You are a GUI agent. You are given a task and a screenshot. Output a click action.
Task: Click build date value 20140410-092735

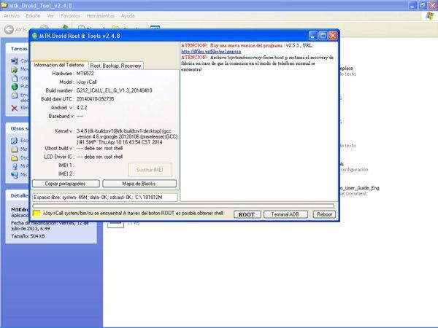point(95,99)
